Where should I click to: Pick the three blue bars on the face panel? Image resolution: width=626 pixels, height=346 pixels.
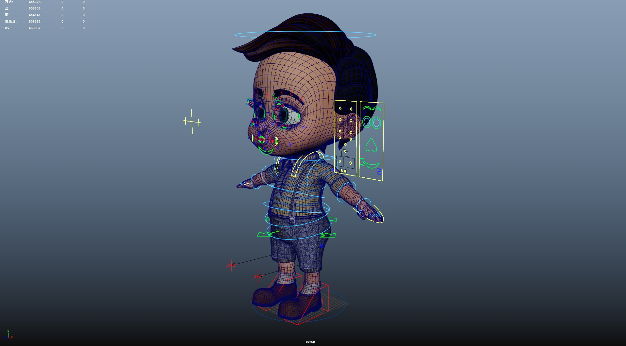tap(379, 172)
